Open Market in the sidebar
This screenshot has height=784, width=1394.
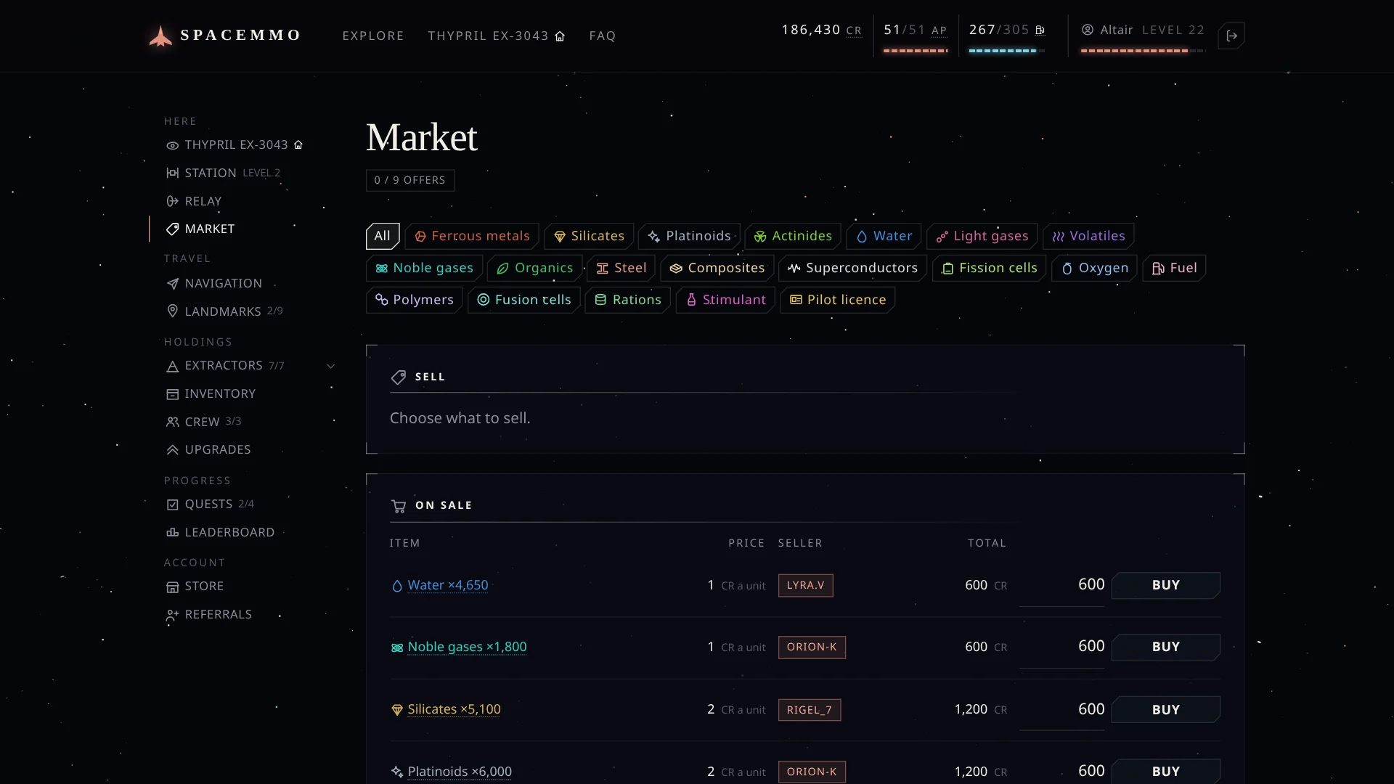(209, 229)
